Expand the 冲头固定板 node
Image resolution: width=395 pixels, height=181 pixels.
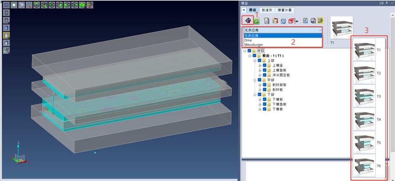tap(260, 75)
